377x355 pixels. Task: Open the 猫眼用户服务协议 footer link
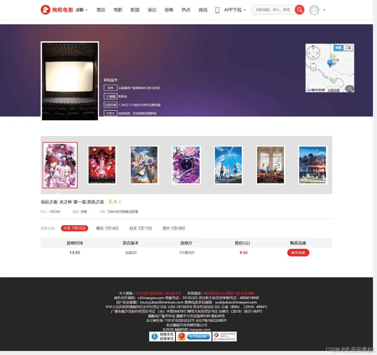[x=161, y=316]
